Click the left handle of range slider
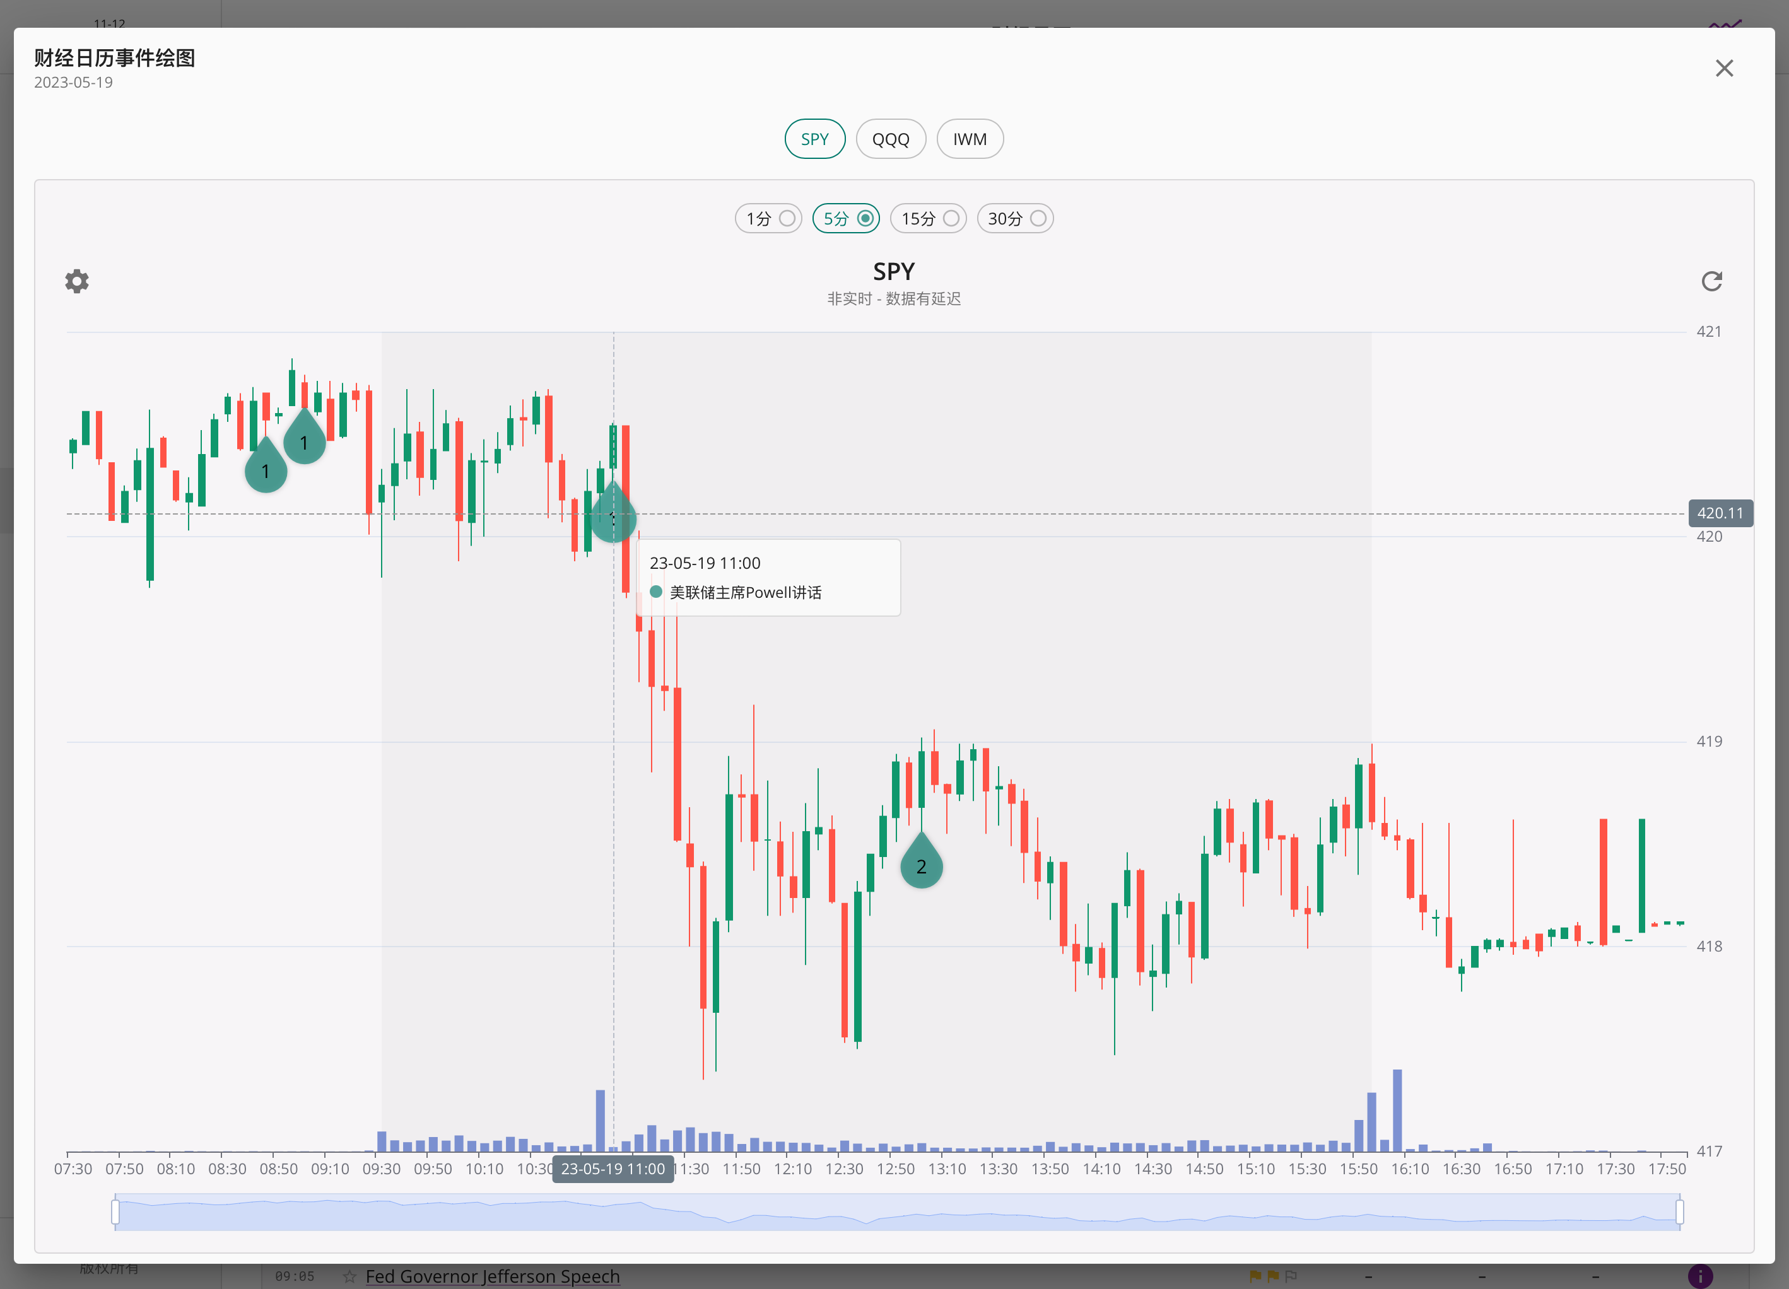The height and width of the screenshot is (1289, 1789). point(116,1211)
